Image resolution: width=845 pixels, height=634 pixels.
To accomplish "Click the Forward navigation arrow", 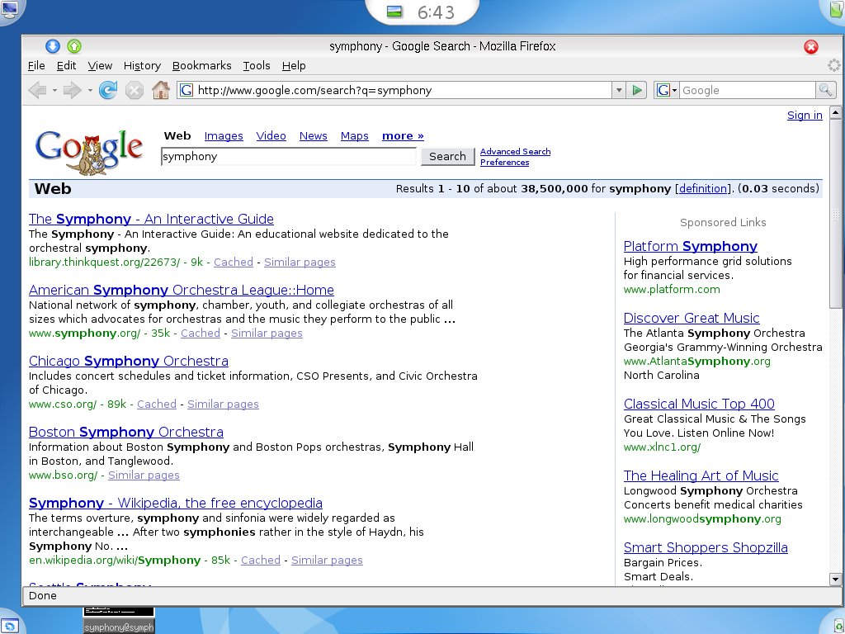I will coord(73,90).
